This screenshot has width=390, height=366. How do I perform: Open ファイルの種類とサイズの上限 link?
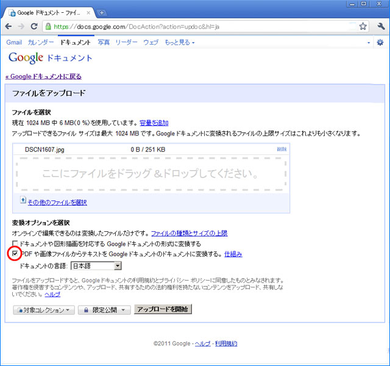coord(190,233)
